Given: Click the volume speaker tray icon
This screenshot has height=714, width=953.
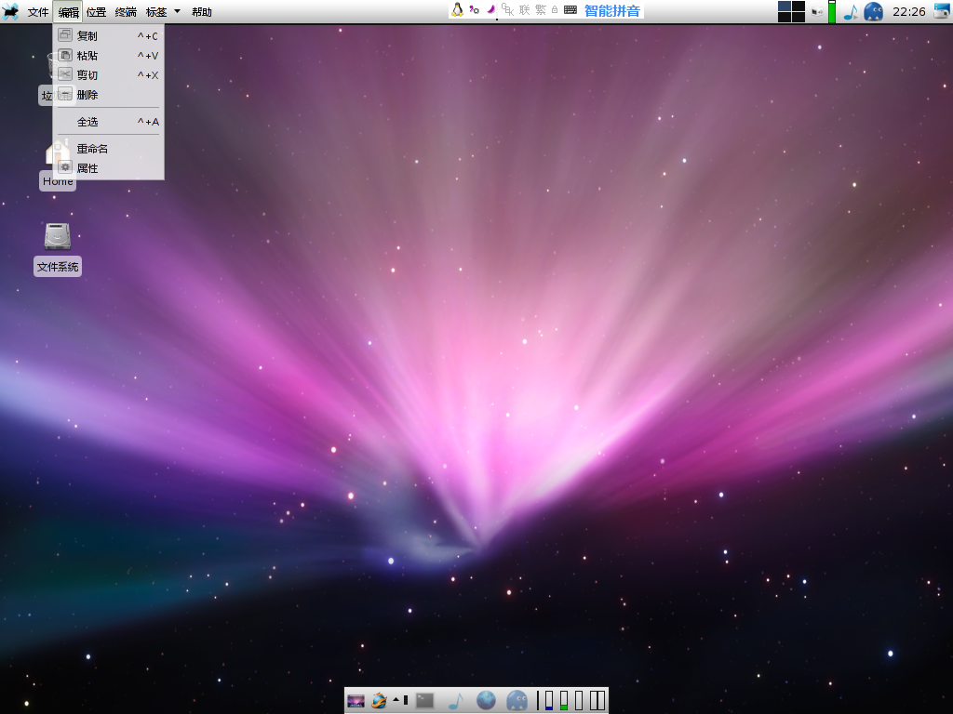Looking at the screenshot, I should coord(817,11).
